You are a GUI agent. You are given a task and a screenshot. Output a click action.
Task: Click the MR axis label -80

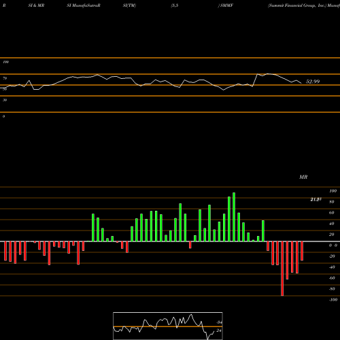pos(332,289)
